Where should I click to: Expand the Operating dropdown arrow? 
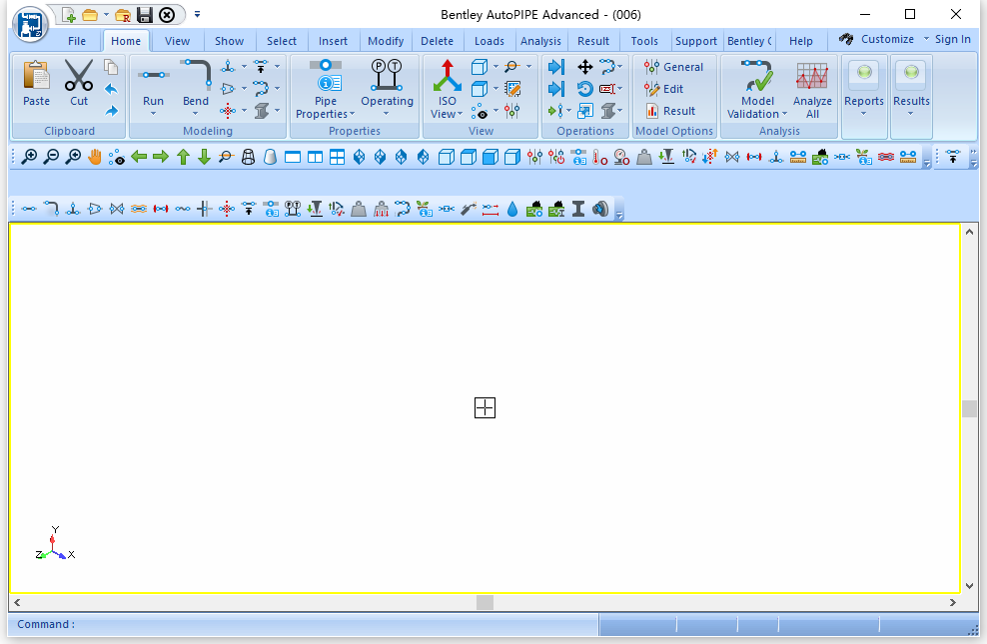pos(386,114)
